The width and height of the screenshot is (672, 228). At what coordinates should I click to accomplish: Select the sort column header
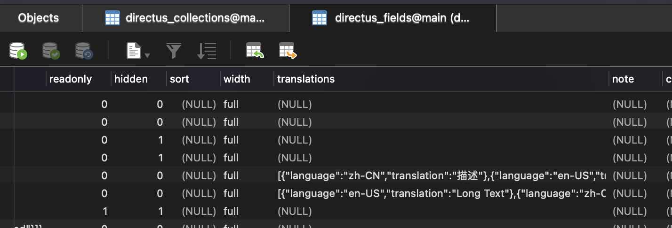point(179,79)
